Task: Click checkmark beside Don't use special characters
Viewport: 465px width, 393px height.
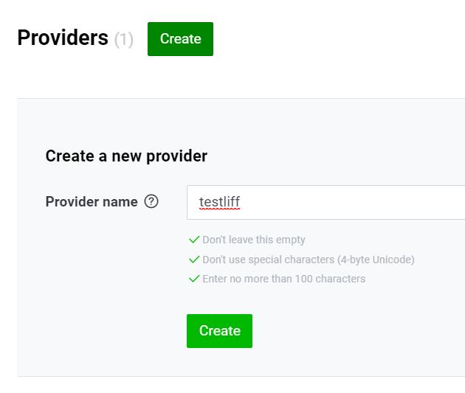Action: pyautogui.click(x=194, y=260)
